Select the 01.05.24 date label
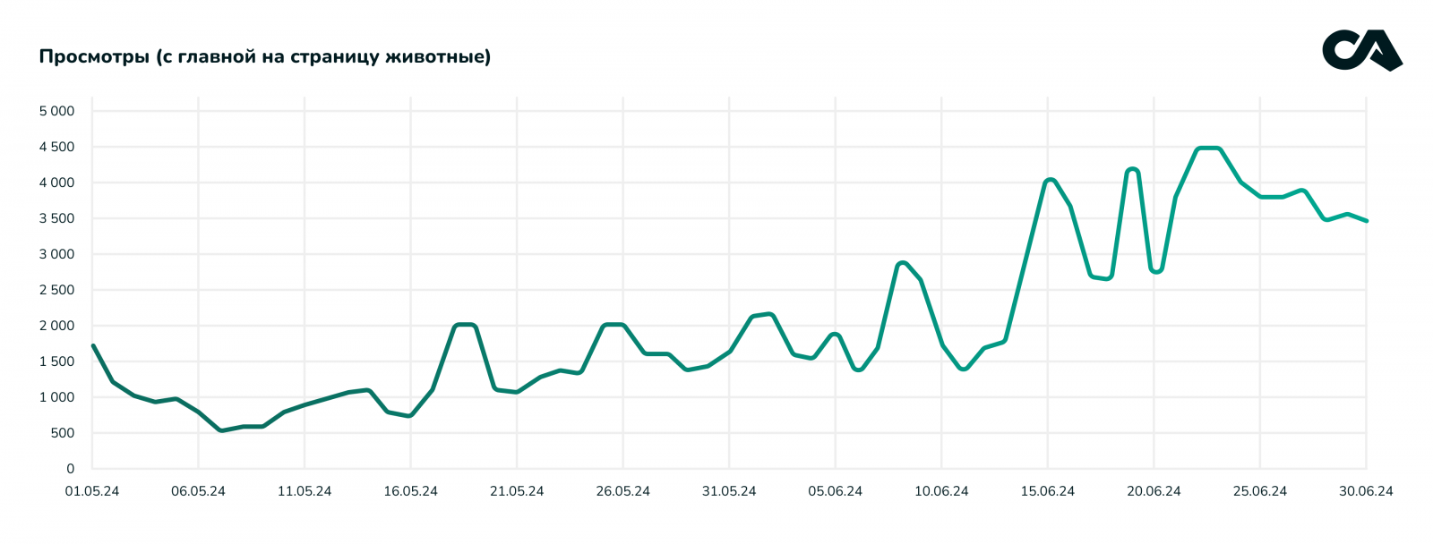The height and width of the screenshot is (544, 1433). 92,491
